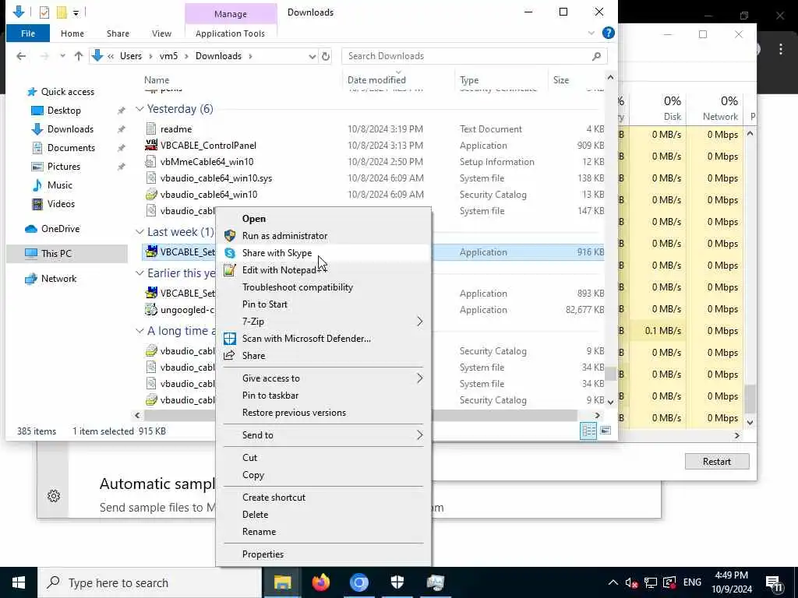
Task: Select Pin to taskbar
Action: [x=270, y=396]
